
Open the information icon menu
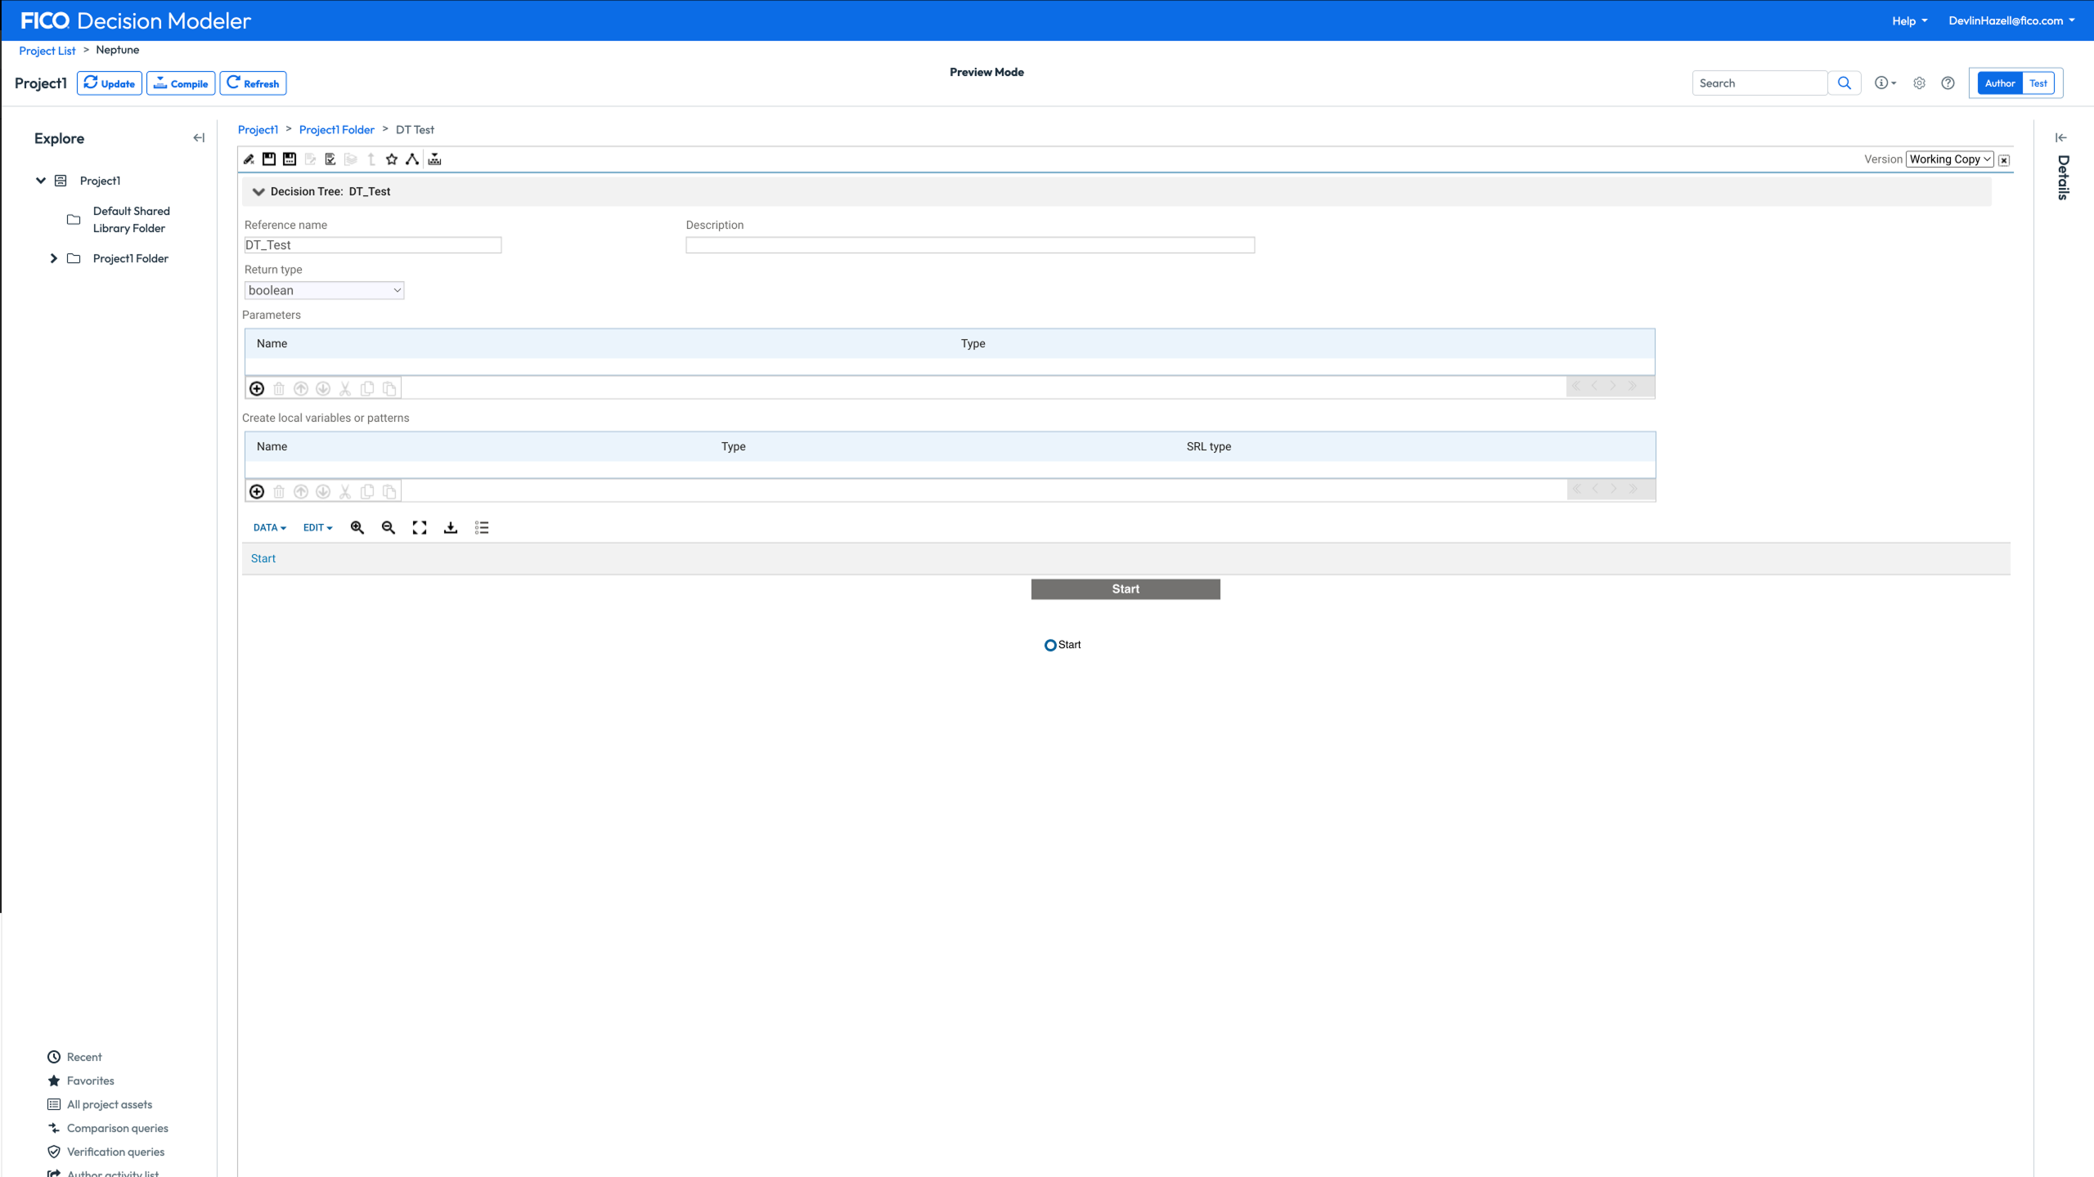pos(1885,83)
